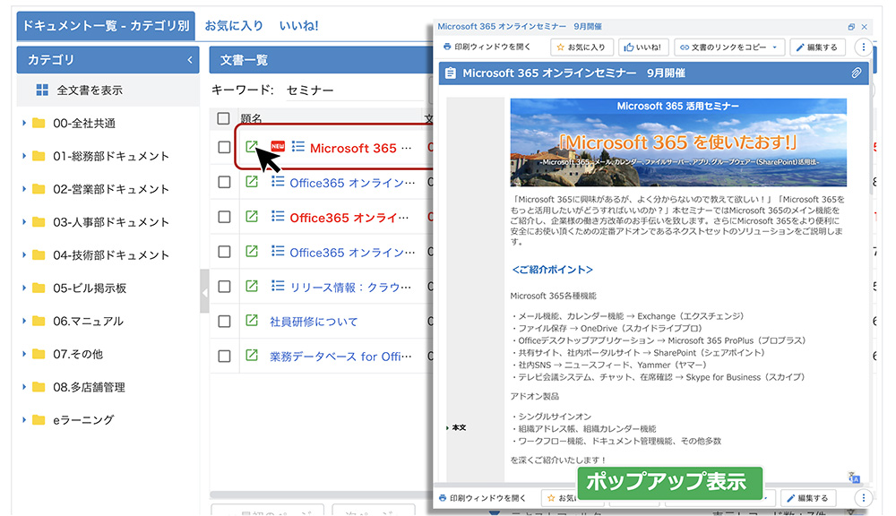The image size is (896, 516).
Task: Click horizontal scrollbar under document list
Action: click(321, 494)
